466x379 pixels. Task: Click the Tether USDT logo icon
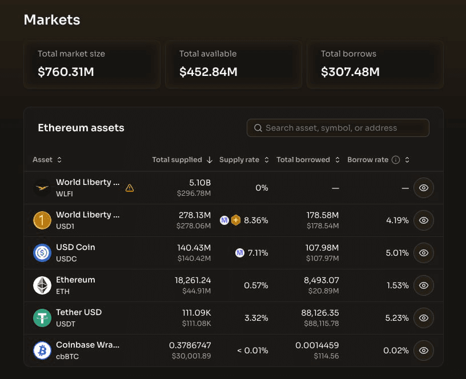coord(42,318)
